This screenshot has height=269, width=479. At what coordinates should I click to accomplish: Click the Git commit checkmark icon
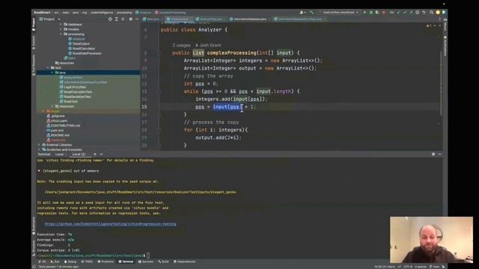pos(405,13)
